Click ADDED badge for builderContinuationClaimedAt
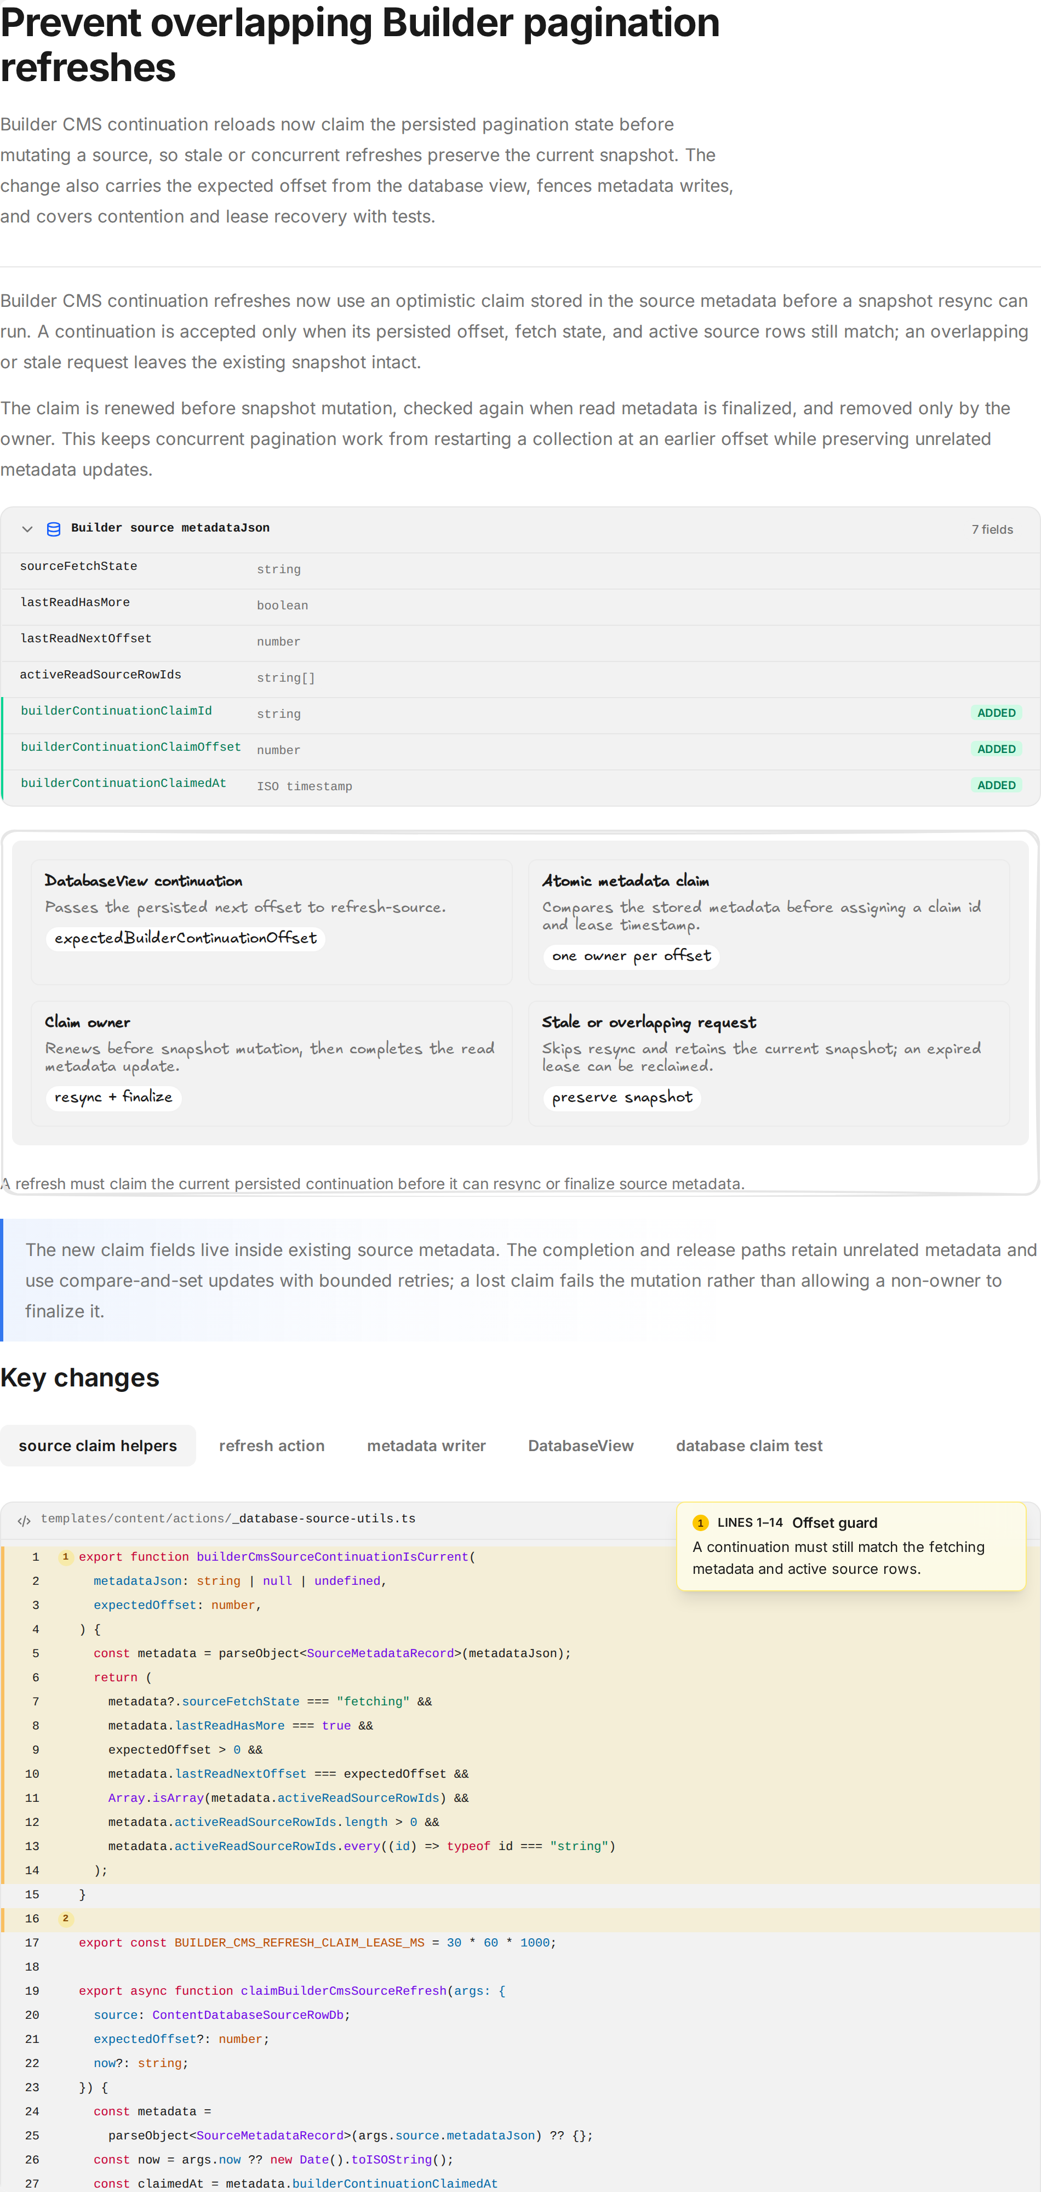Screen dimensions: 1041x2192 pyautogui.click(x=996, y=785)
